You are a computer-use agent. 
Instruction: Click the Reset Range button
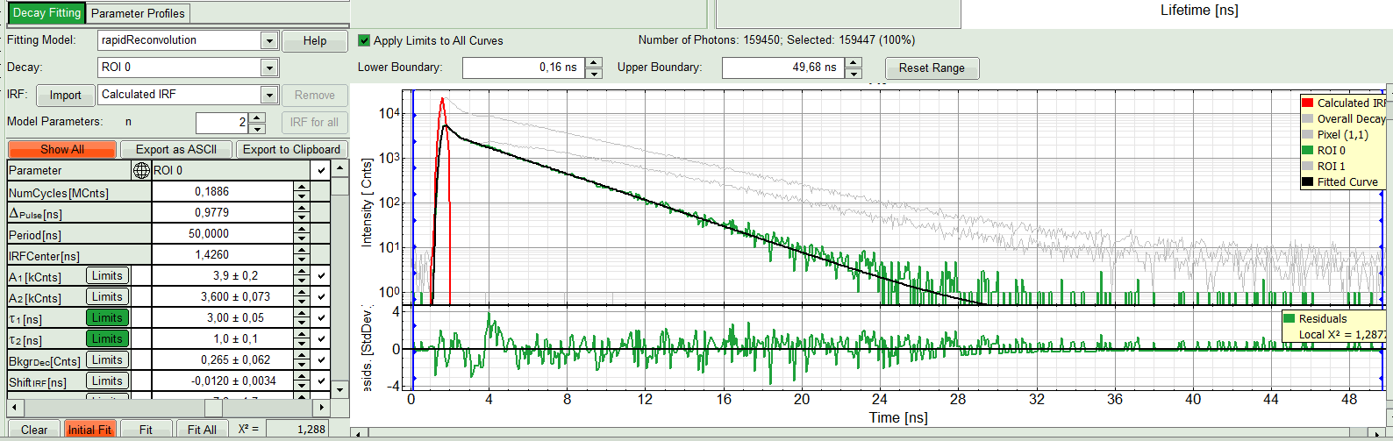(931, 68)
